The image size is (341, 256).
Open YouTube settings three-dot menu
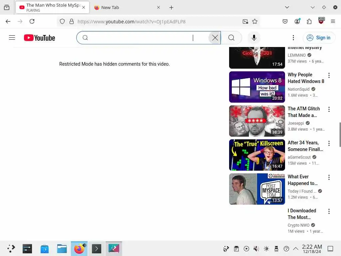(x=293, y=38)
